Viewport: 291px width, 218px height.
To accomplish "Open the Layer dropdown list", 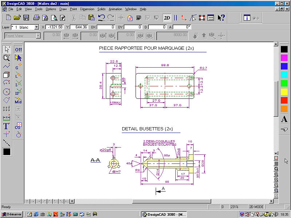I will click(x=36, y=27).
